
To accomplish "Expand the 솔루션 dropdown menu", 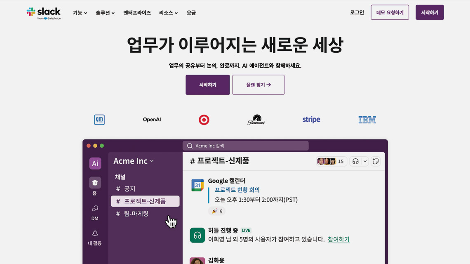I will tap(105, 13).
